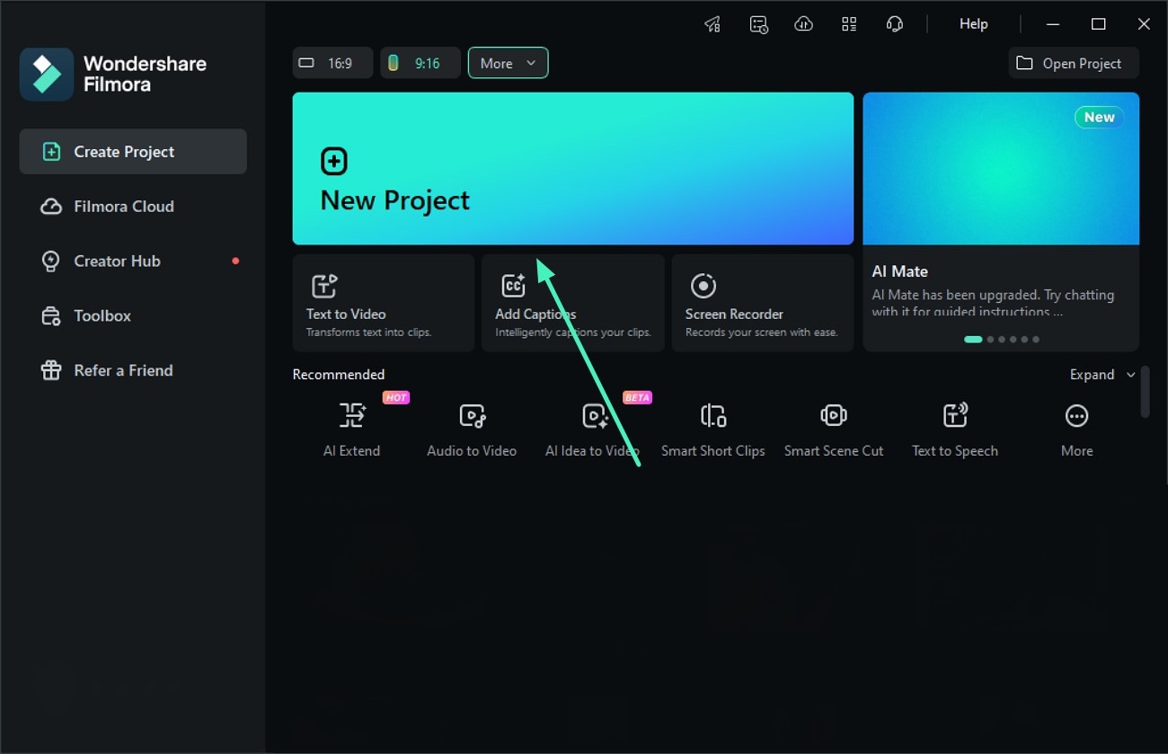Open the Text to Speech tool
The width and height of the screenshot is (1168, 754).
point(954,427)
